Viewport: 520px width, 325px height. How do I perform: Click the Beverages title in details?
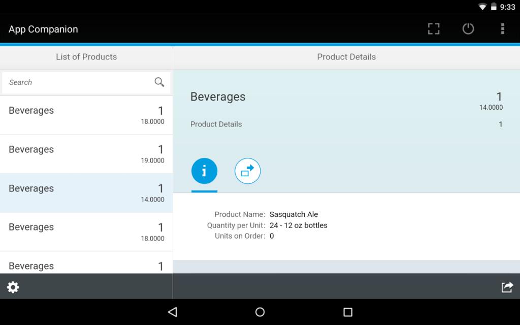218,97
